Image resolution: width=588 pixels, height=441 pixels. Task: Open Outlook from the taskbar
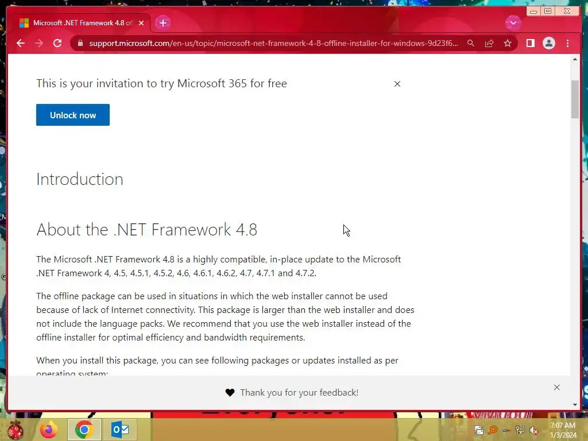120,430
